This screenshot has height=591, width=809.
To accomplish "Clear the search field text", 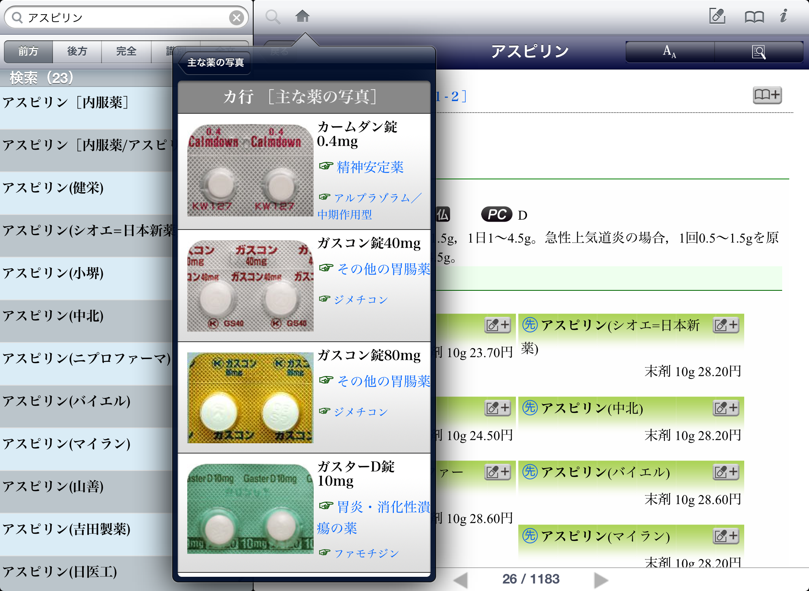I will [x=236, y=18].
